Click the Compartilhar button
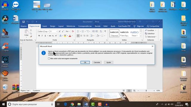The width and height of the screenshot is (191, 107). click(x=153, y=26)
